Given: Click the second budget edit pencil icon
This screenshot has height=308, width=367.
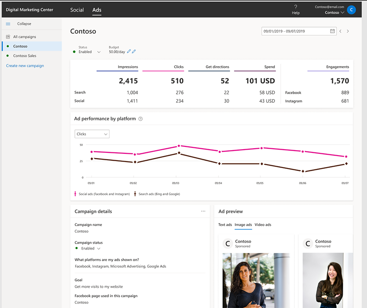Looking at the screenshot, I should (x=133, y=51).
